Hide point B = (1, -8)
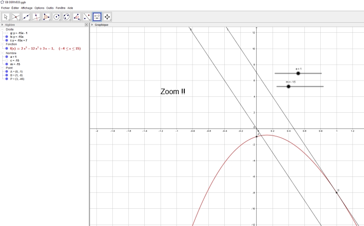The image size is (364, 226). click(x=7, y=75)
